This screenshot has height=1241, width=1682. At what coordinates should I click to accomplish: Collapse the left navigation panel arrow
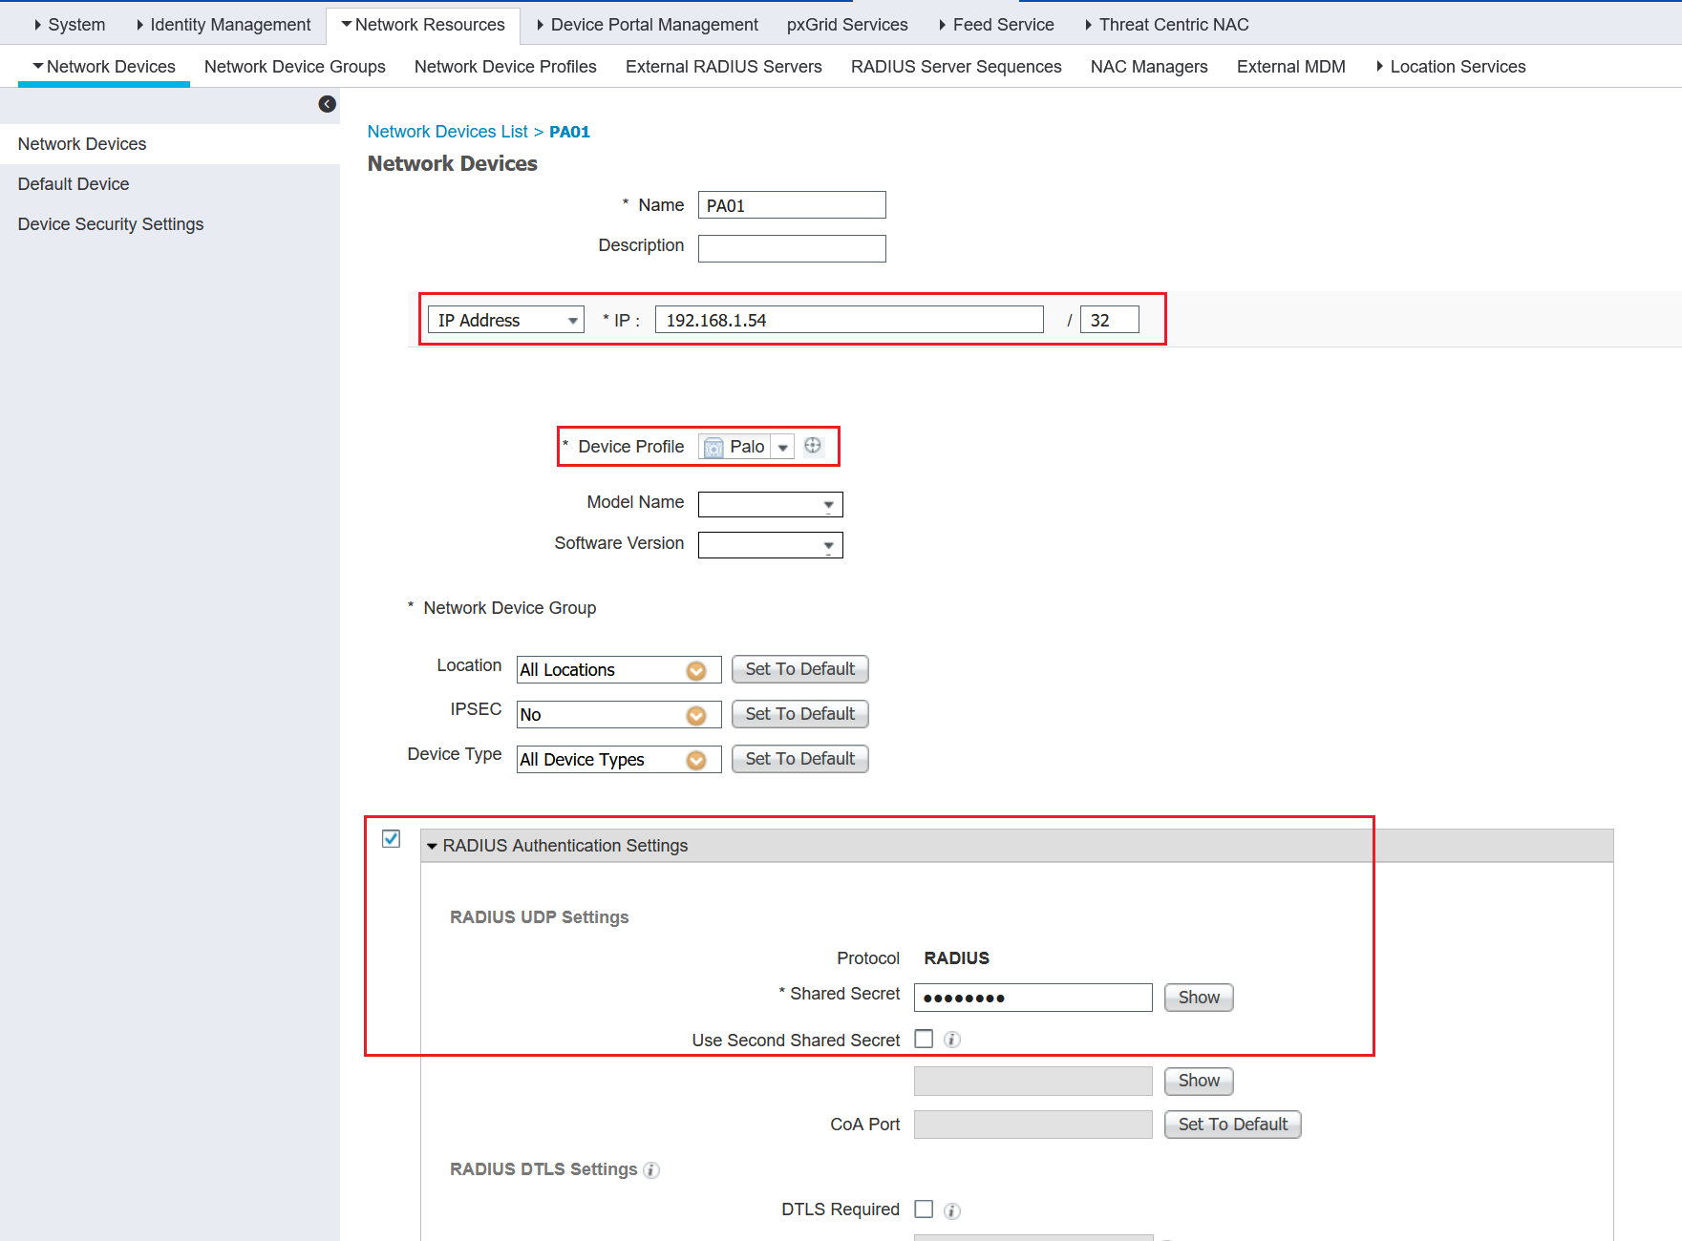tap(328, 104)
